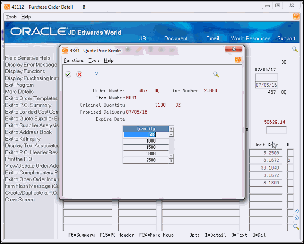
Task: Click the Oracle logo icon in main menu bar
Action: [297, 16]
